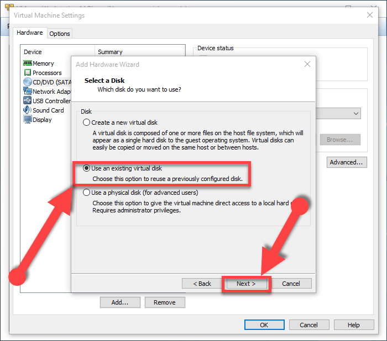Go Back in the wizard
This screenshot has width=387, height=341.
(x=202, y=284)
